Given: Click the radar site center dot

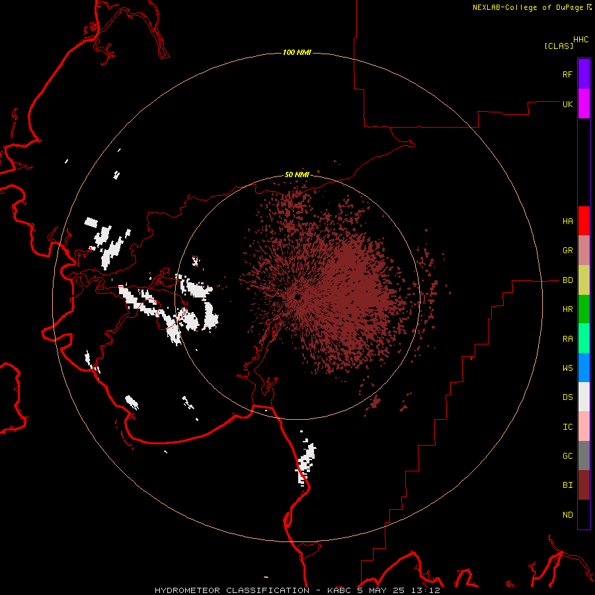Looking at the screenshot, I should pos(297,297).
